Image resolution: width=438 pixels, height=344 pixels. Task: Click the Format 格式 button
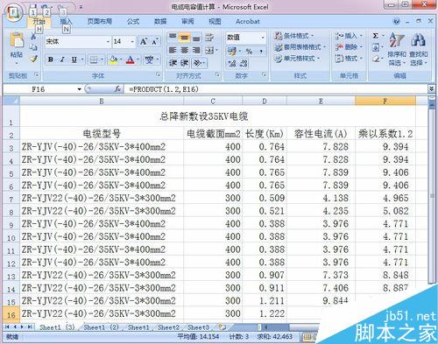coord(349,59)
